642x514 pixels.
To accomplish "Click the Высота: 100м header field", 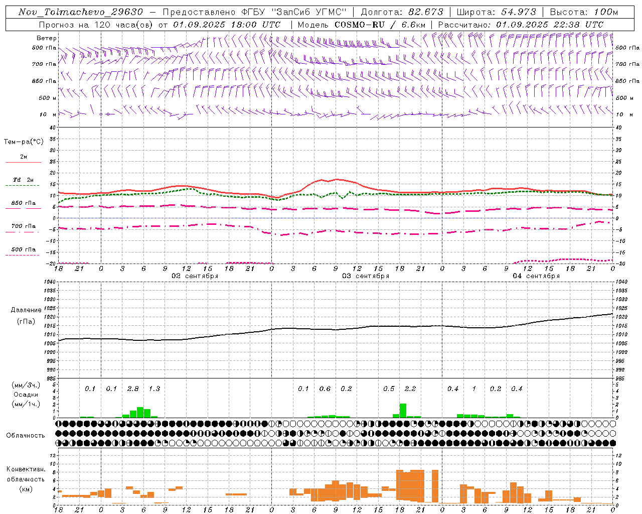I will 584,12.
